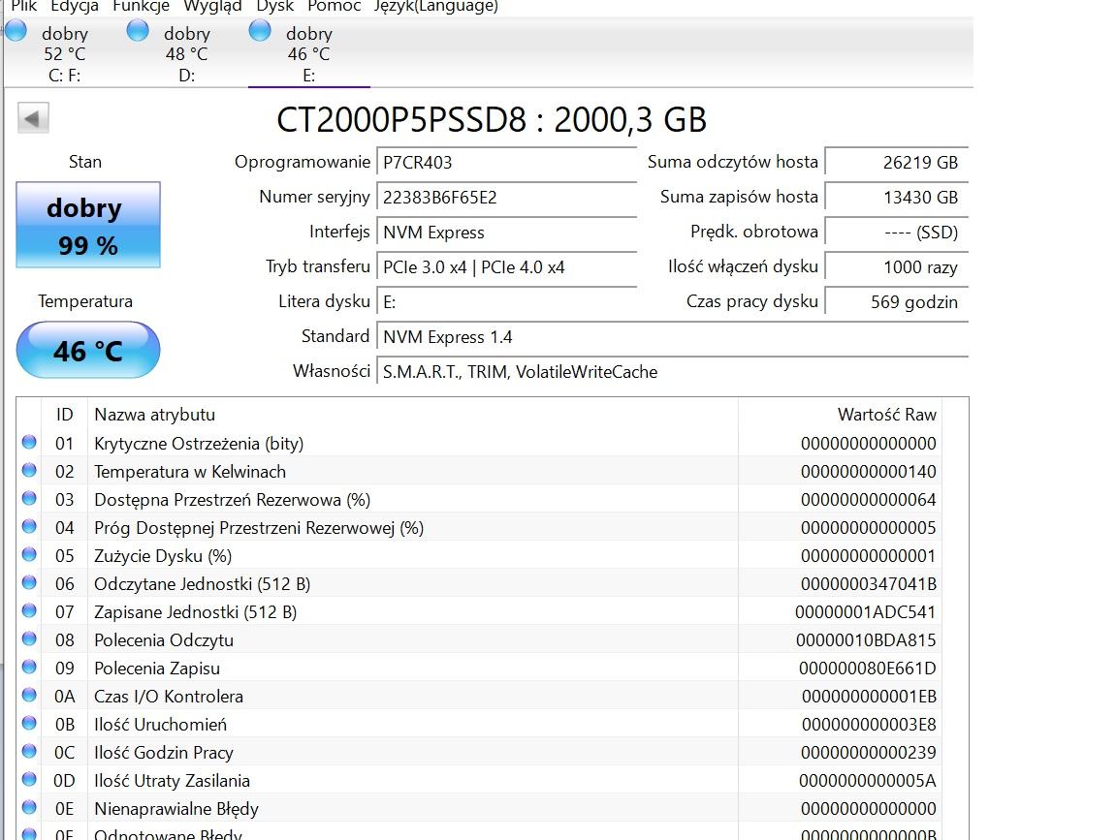Go to previous disk with back arrow

coord(33,118)
